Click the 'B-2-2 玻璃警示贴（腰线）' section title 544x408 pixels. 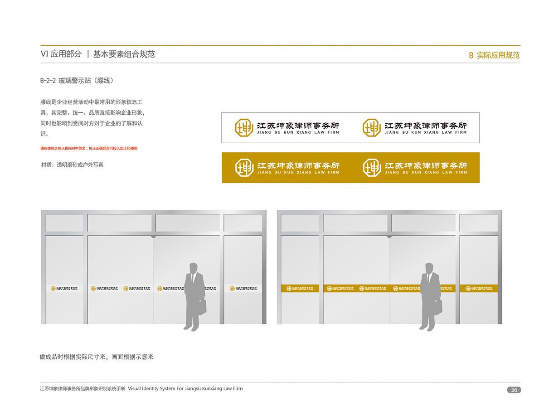[x=76, y=81]
